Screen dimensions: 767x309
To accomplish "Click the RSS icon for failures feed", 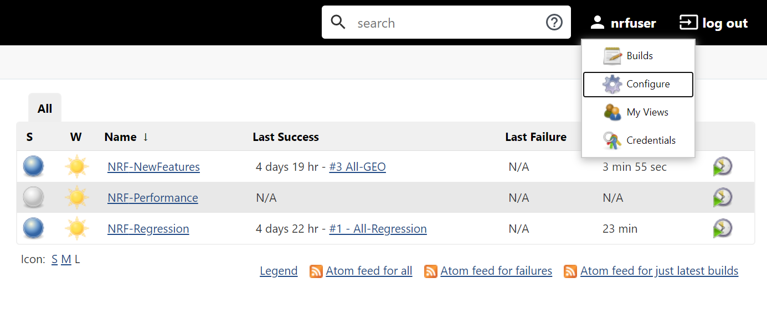I will pyautogui.click(x=431, y=271).
